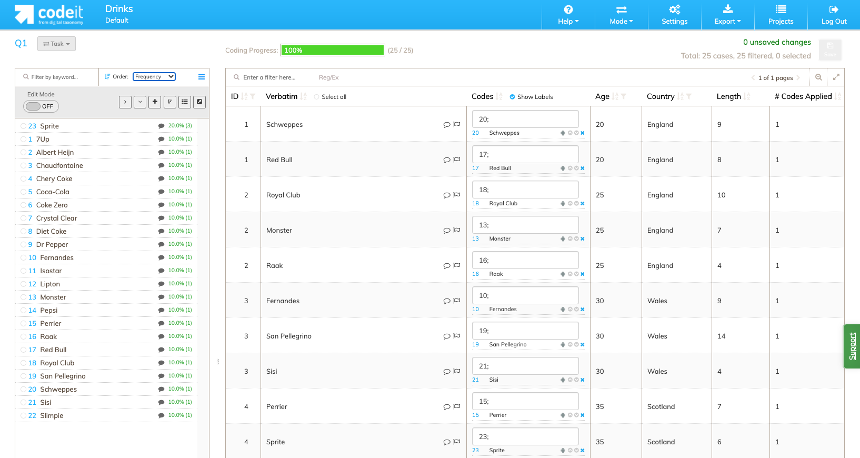Click the Enter a filter here input
The height and width of the screenshot is (458, 860).
tap(269, 77)
